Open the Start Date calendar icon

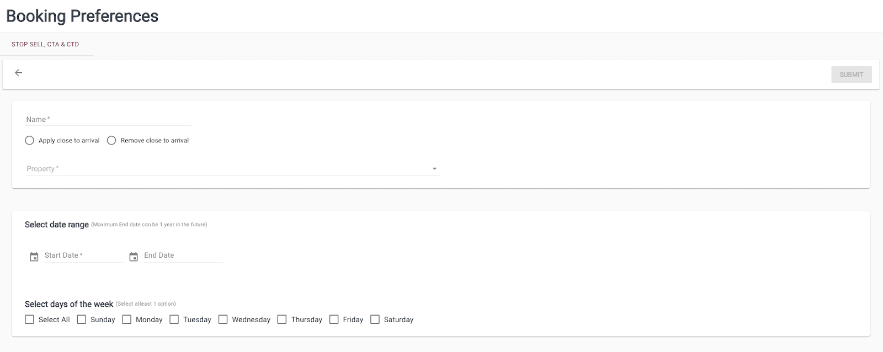34,257
